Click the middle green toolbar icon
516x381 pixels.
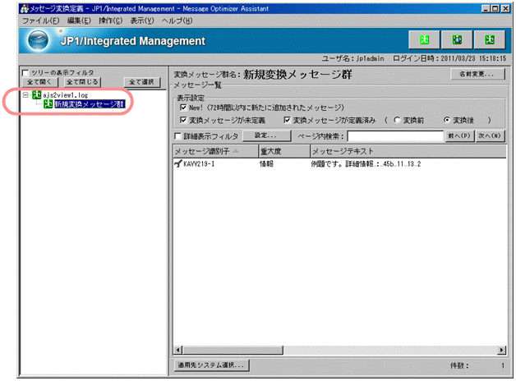(x=456, y=40)
